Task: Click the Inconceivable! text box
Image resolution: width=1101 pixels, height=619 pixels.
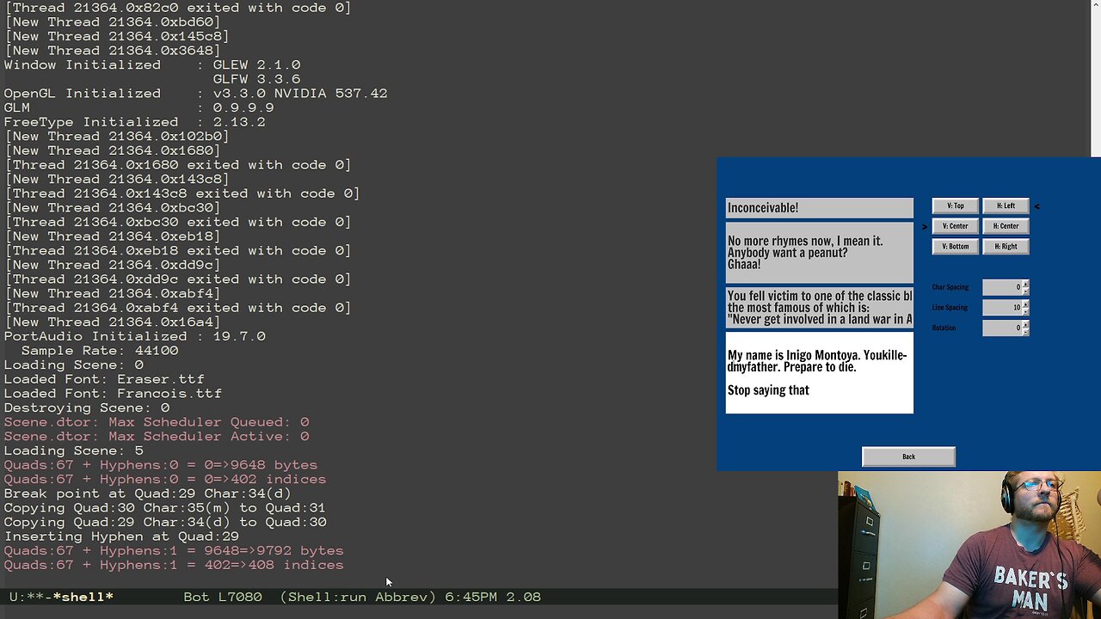Action: point(820,207)
